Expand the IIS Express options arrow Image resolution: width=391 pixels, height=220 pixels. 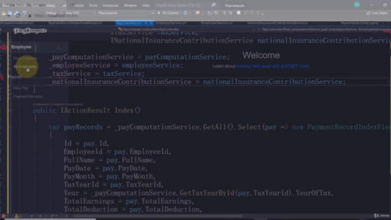point(181,13)
